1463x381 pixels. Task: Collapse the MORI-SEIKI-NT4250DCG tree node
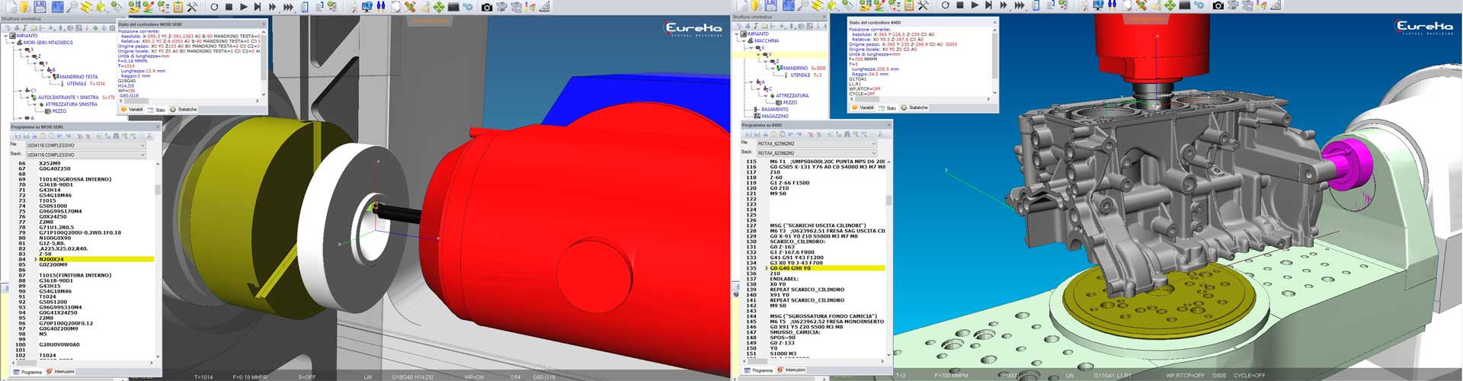14,43
